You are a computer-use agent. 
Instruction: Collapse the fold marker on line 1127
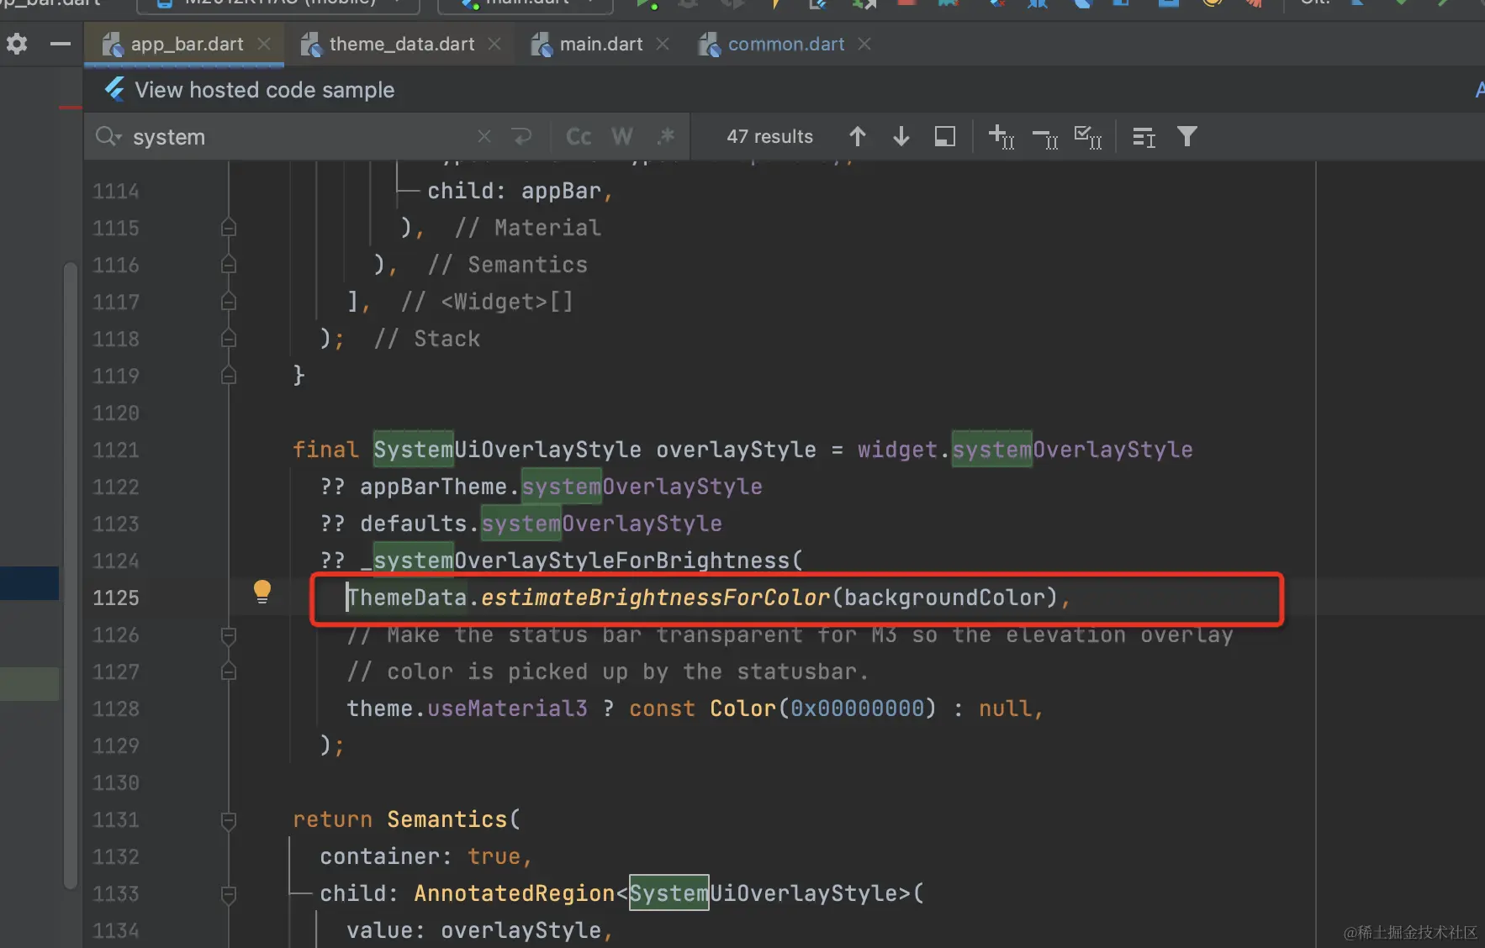coord(229,671)
